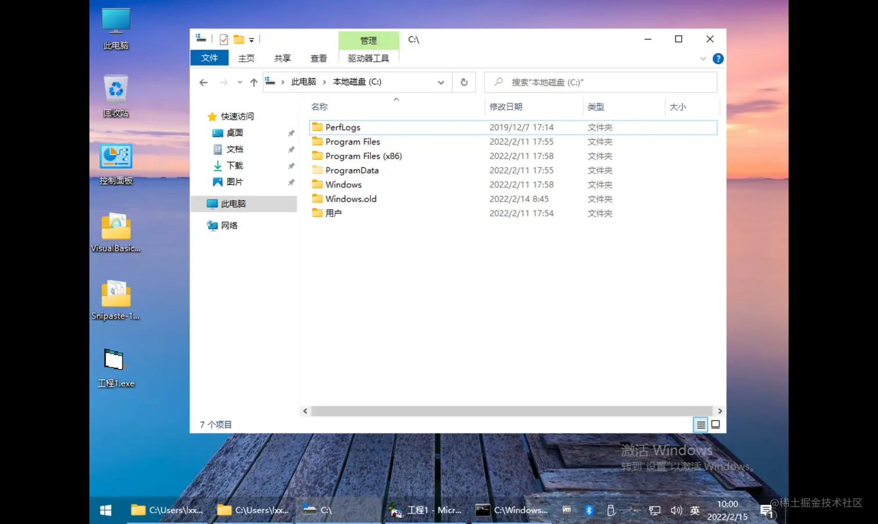The height and width of the screenshot is (524, 878).
Task: Open the quick access toolbar customize dropdown
Action: pos(251,40)
